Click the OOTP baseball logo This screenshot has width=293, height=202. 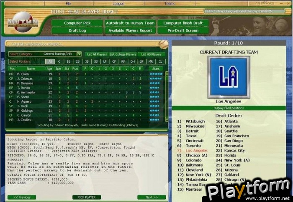(x=23, y=23)
